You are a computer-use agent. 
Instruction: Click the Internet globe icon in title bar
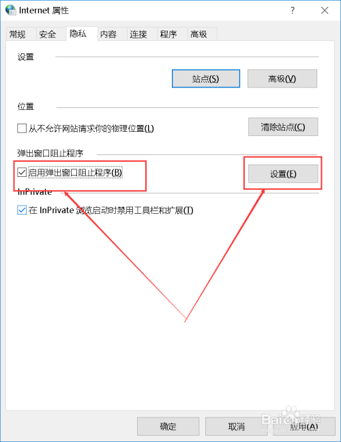coord(11,10)
